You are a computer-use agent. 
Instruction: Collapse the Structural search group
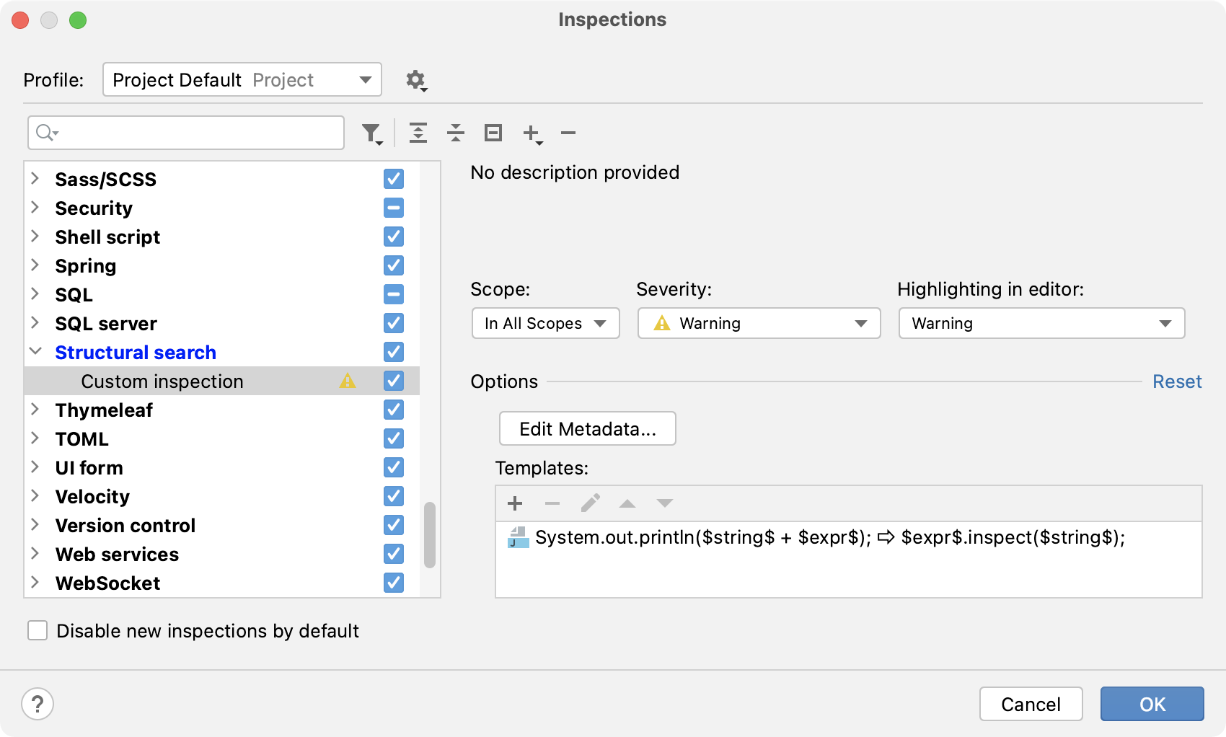(x=34, y=352)
